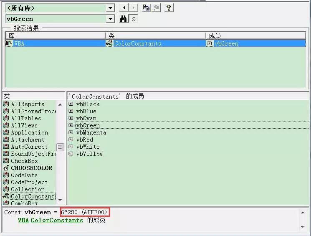Click the binoculars search icon
Viewport: 311px width, 236px height.
(x=124, y=19)
